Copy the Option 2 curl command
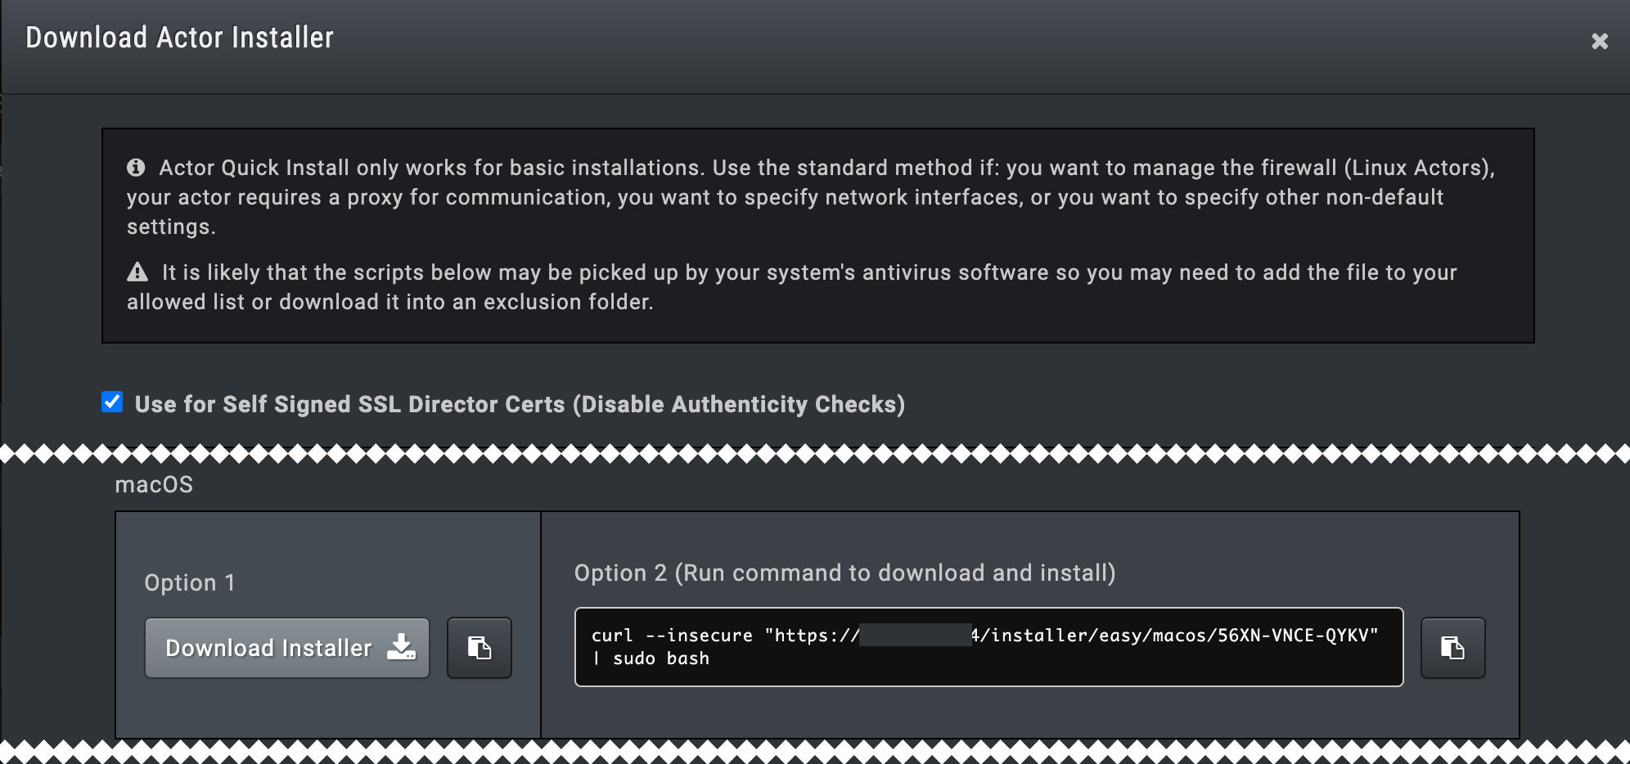 tap(1452, 648)
